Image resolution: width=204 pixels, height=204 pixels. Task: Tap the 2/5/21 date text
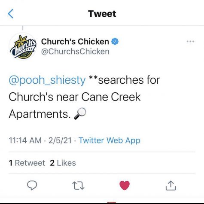click(x=60, y=140)
